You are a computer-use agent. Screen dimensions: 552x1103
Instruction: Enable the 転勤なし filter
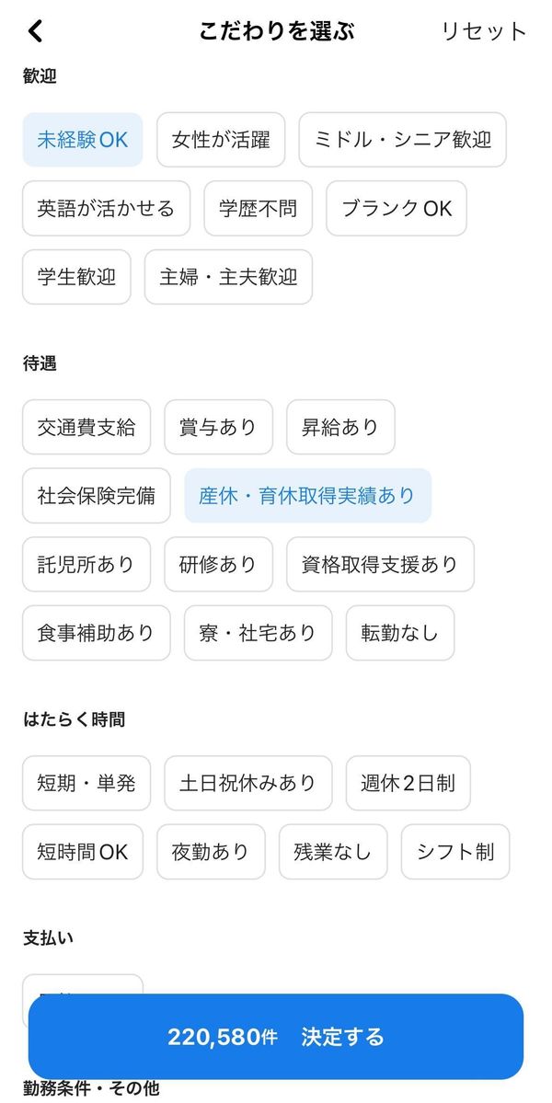400,633
